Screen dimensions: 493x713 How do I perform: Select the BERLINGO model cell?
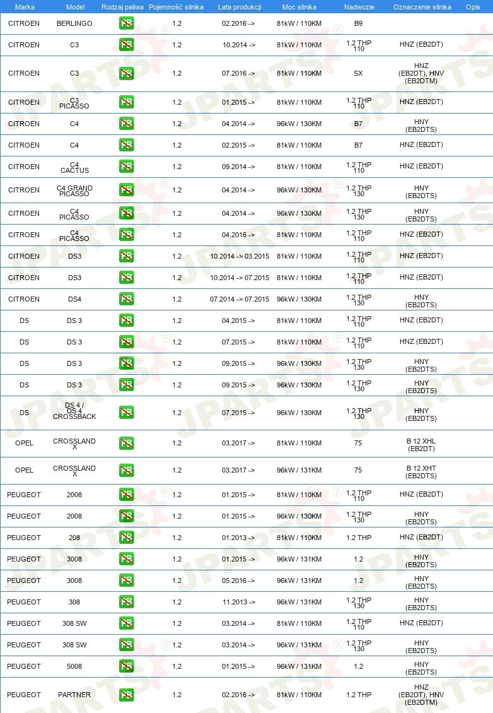tap(74, 23)
